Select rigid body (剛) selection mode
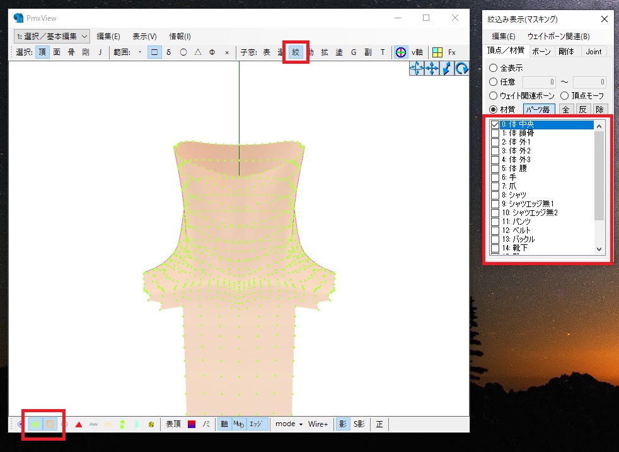Screen dimensions: 619x452 point(86,52)
